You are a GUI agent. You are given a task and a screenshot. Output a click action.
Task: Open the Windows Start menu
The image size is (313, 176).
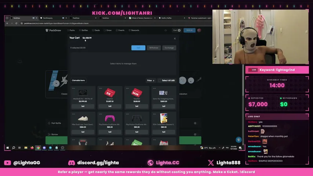8,148
